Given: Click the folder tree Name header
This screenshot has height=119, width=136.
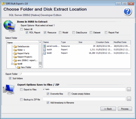Looking at the screenshot, I should (x=23, y=43).
